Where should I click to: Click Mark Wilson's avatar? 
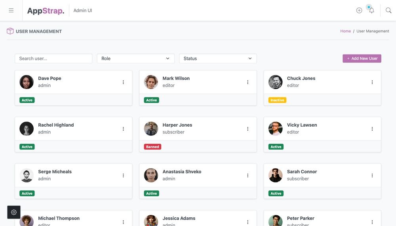tap(151, 82)
